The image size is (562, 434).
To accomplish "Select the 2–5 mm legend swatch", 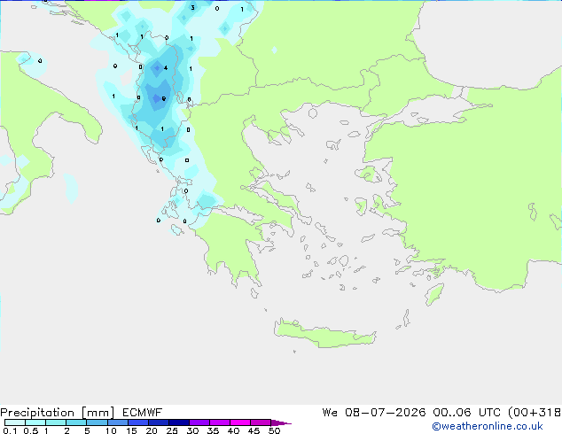I will pyautogui.click(x=76, y=422).
